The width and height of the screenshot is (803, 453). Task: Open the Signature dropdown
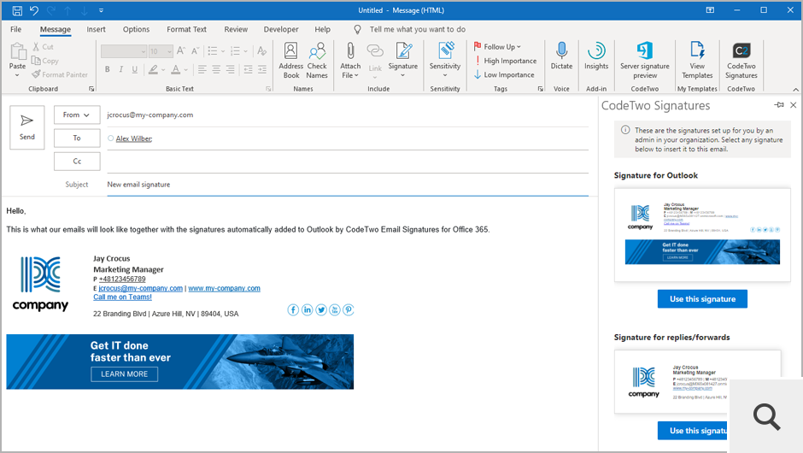pyautogui.click(x=403, y=61)
